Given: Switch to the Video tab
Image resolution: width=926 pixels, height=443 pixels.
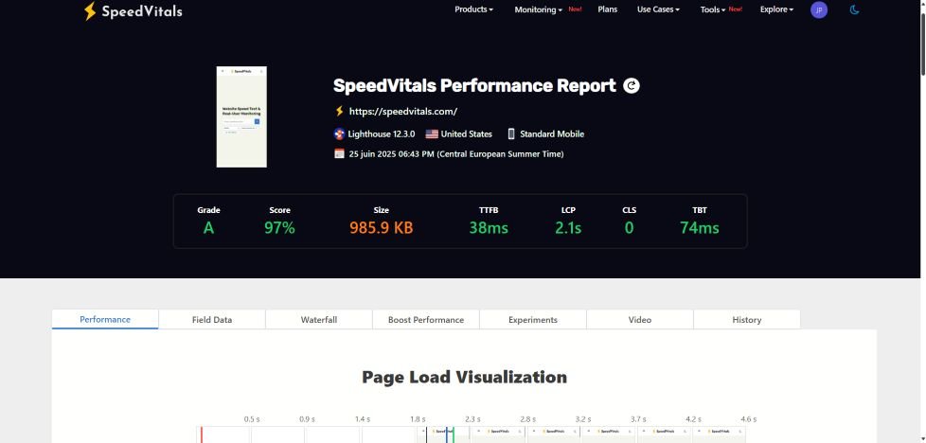Looking at the screenshot, I should tap(639, 320).
